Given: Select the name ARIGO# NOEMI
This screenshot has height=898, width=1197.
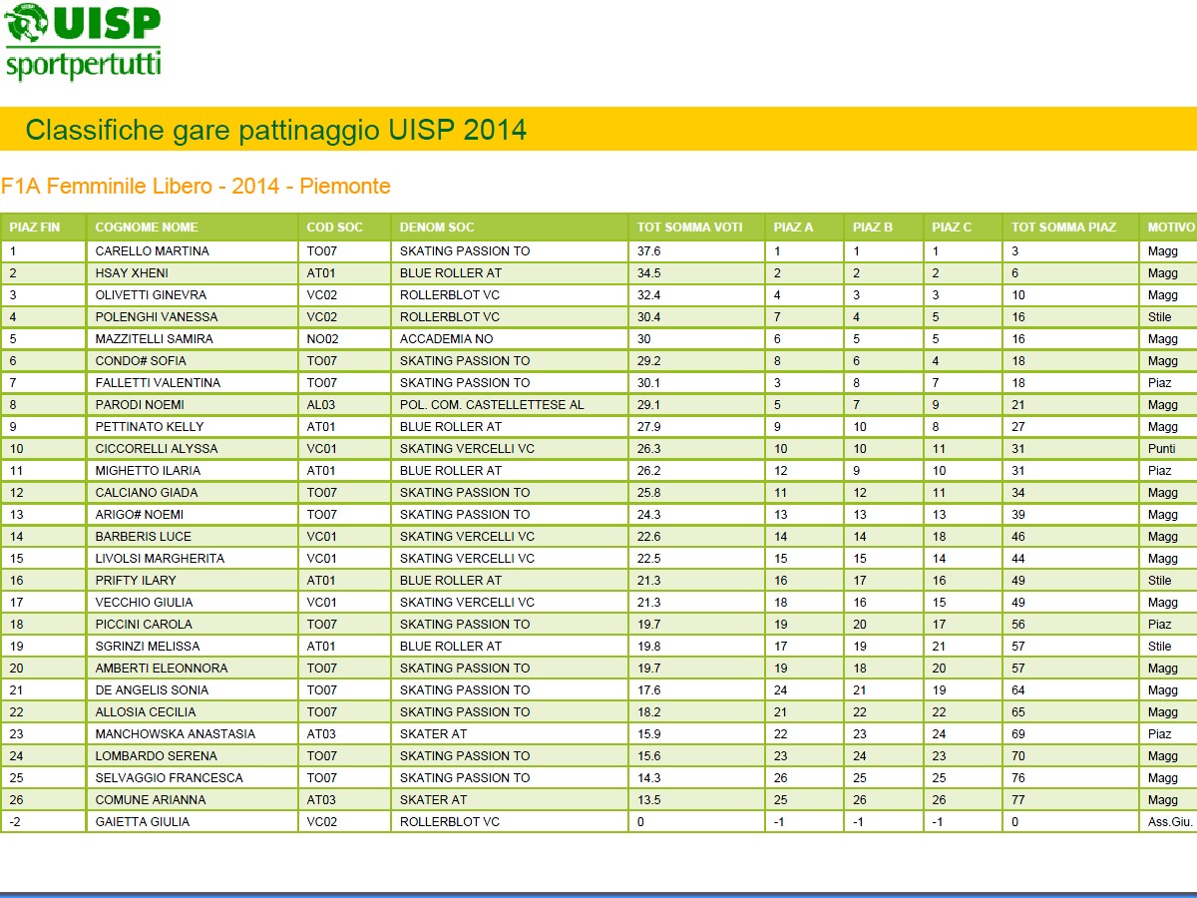Looking at the screenshot, I should pyautogui.click(x=140, y=515).
